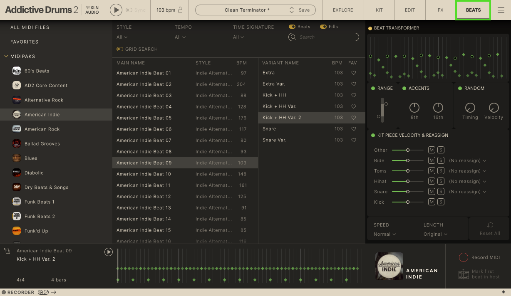Switch to the KIT tab
This screenshot has height=296, width=511.
pyautogui.click(x=379, y=10)
